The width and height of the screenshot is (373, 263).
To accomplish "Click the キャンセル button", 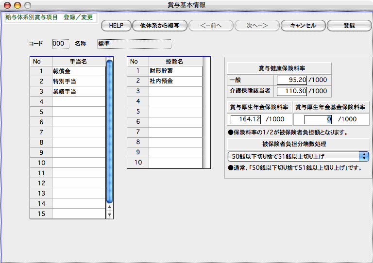I will pyautogui.click(x=303, y=26).
